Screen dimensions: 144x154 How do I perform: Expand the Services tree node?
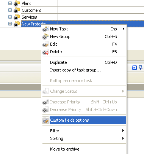10,17
